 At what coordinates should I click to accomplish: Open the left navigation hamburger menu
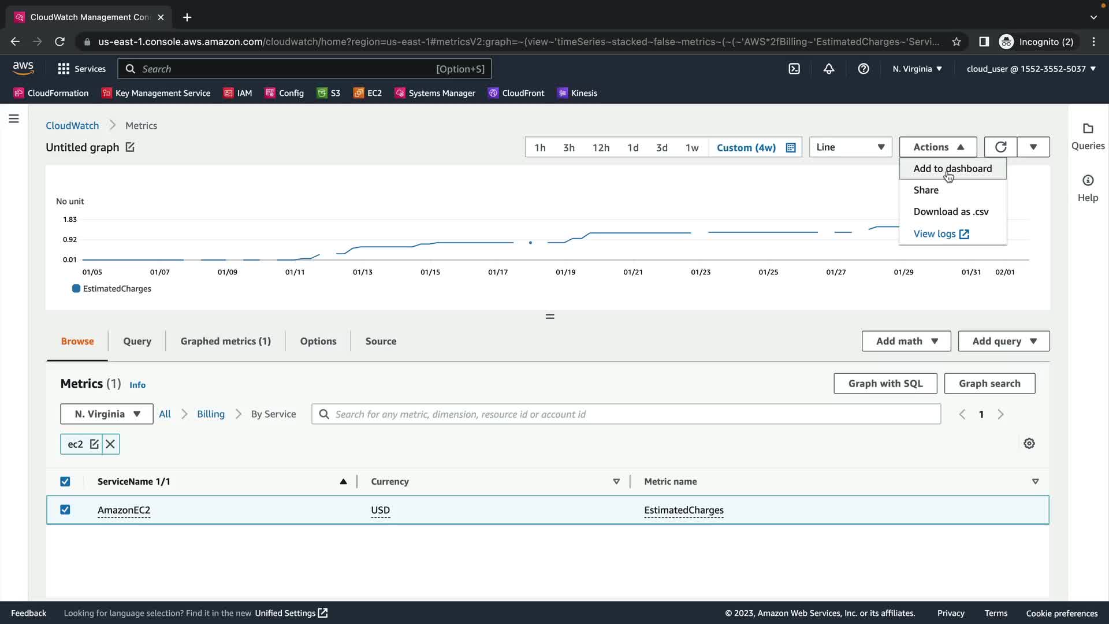(x=14, y=118)
